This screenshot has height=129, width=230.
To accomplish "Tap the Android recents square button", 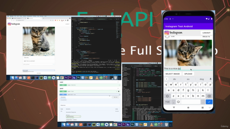I will [x=203, y=107].
